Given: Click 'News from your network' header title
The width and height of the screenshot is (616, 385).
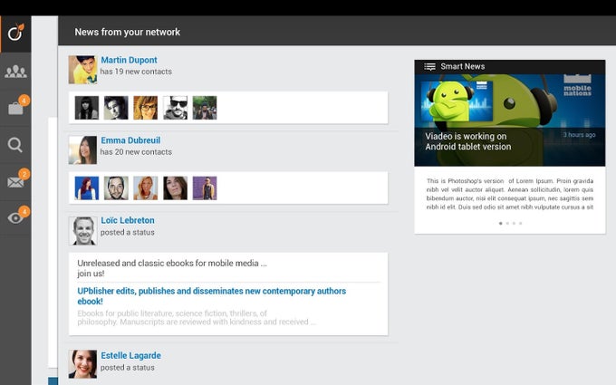Looking at the screenshot, I should click(128, 32).
